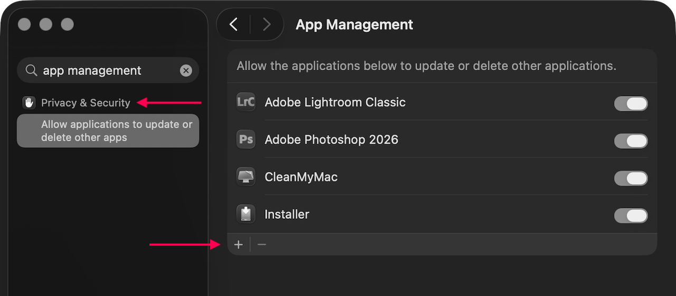Click the Privacy & Security hand icon
This screenshot has height=296, width=676.
(x=29, y=103)
